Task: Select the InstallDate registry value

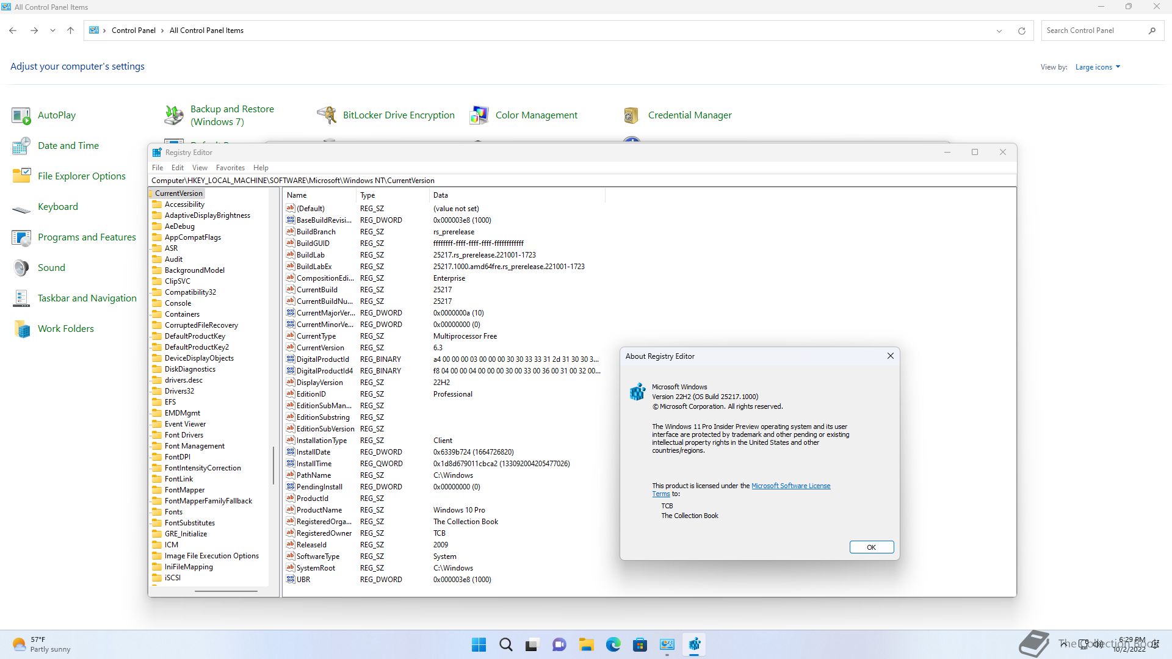Action: pyautogui.click(x=313, y=452)
